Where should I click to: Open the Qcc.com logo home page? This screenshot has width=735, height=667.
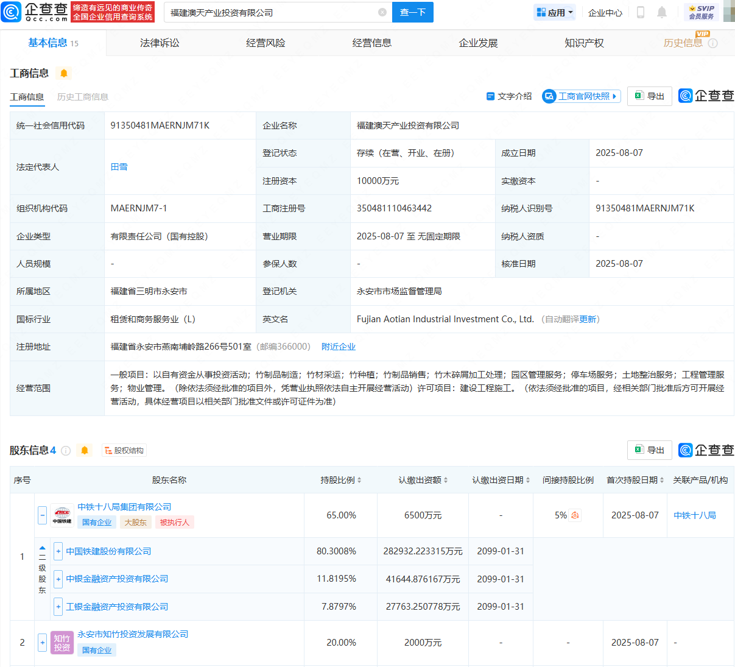pyautogui.click(x=35, y=12)
